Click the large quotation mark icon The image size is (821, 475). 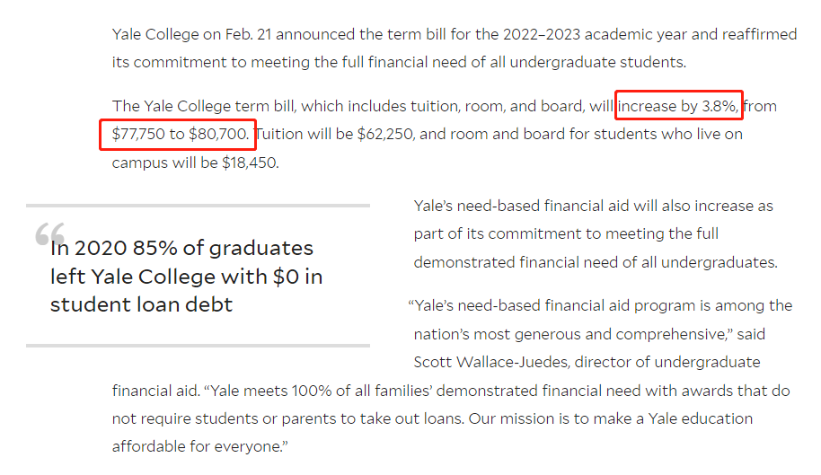tap(49, 233)
